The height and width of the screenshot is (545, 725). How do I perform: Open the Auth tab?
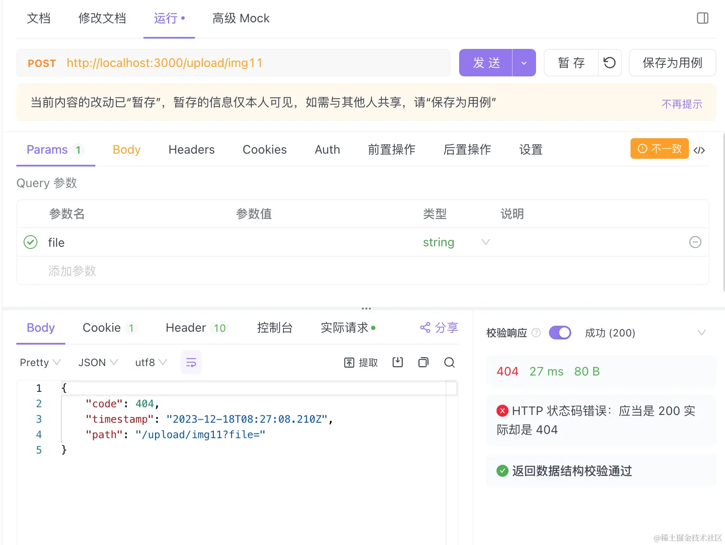[327, 150]
